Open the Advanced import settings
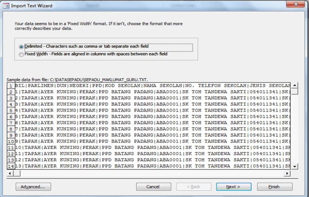 [x=33, y=187]
